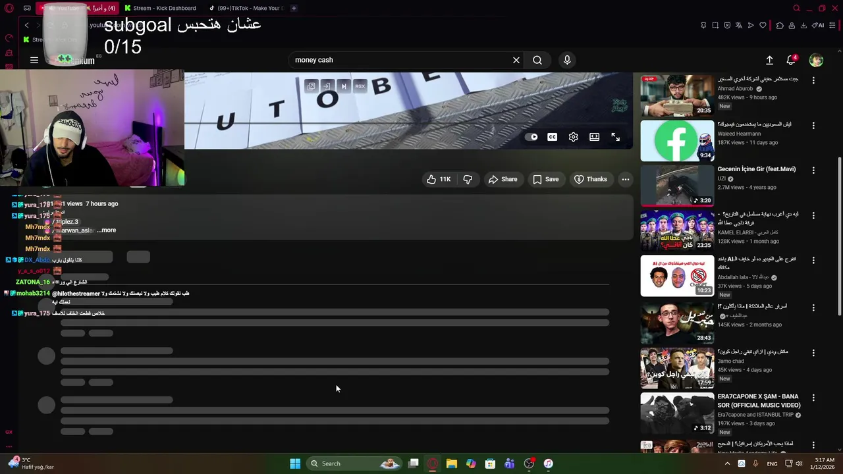Image resolution: width=843 pixels, height=474 pixels.
Task: Open Task View on taskbar
Action: [x=414, y=463]
